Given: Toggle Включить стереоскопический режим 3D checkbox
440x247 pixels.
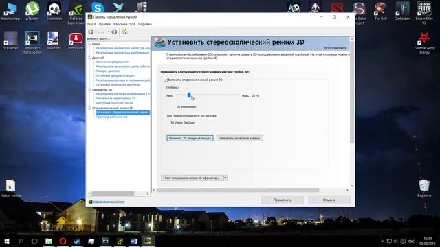Looking at the screenshot, I should click(166, 80).
